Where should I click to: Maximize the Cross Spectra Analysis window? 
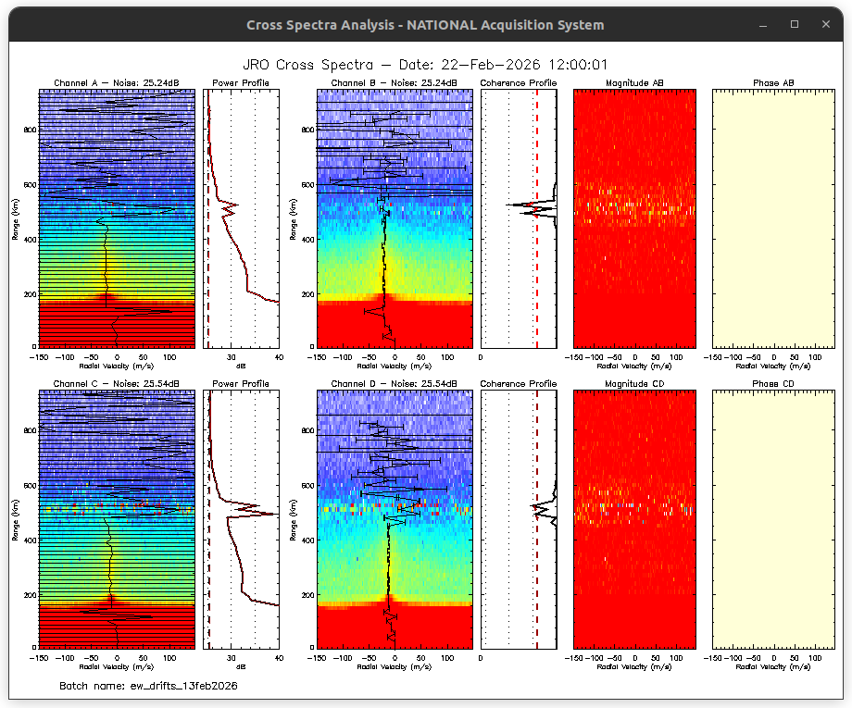795,24
